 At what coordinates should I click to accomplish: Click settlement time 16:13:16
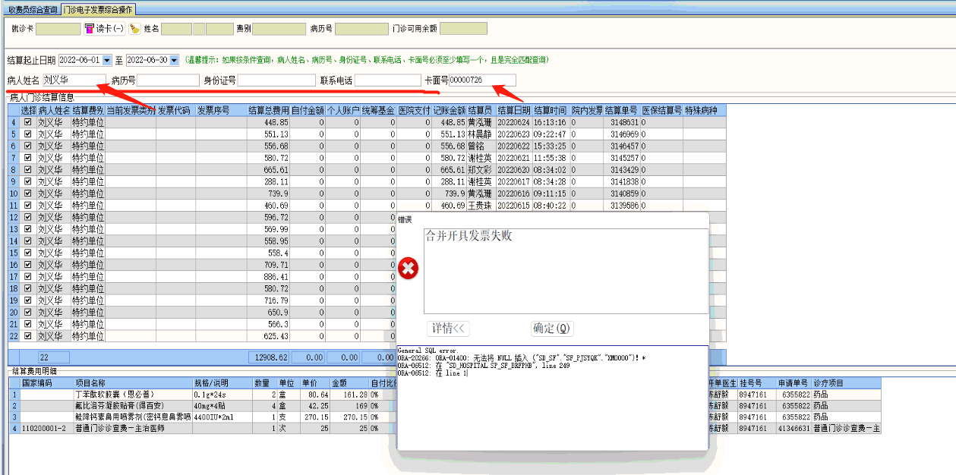pyautogui.click(x=551, y=122)
